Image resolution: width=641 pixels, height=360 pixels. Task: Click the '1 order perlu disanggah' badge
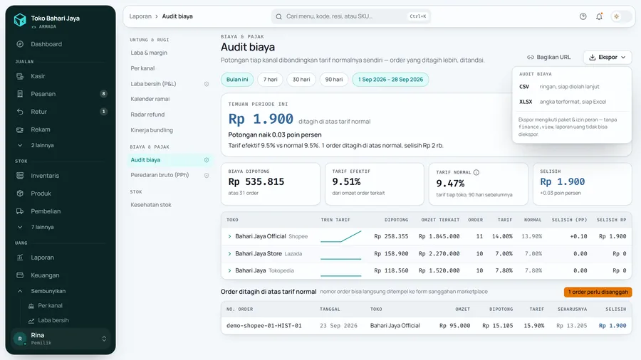(x=598, y=292)
